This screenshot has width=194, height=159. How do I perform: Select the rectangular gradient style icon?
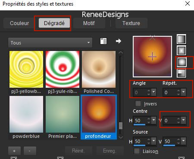(x=181, y=51)
